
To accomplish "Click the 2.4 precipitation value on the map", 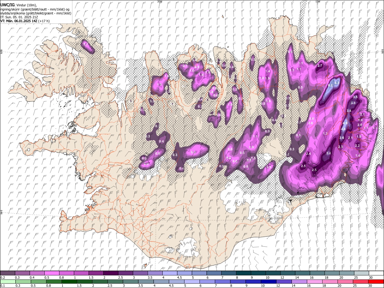I will pyautogui.click(x=308, y=154).
